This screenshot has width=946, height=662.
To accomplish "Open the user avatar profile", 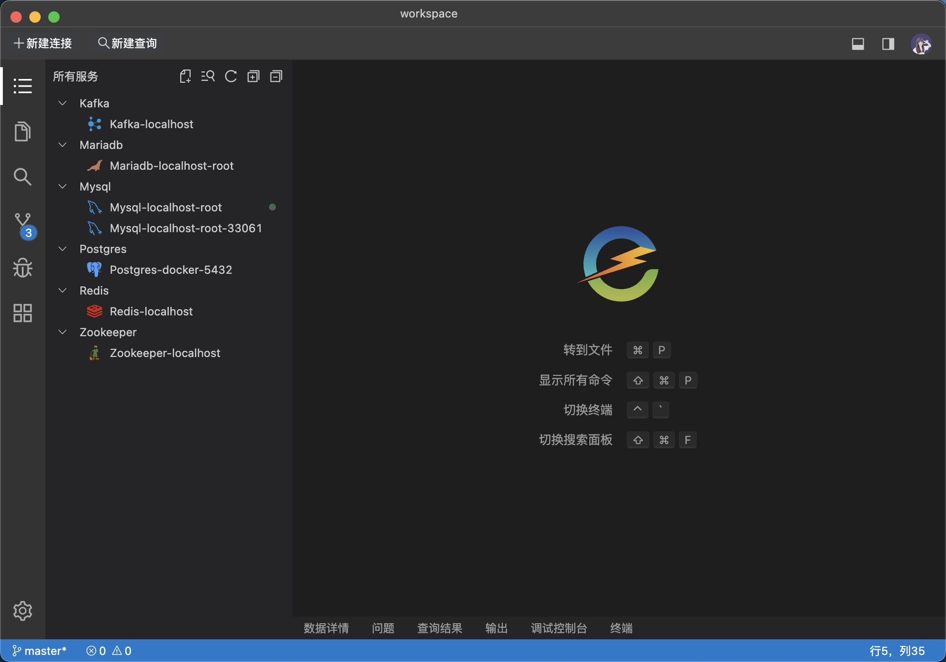I will click(921, 44).
